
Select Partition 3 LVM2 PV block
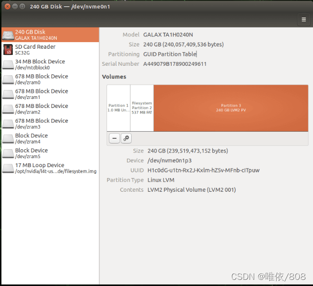pyautogui.click(x=231, y=108)
